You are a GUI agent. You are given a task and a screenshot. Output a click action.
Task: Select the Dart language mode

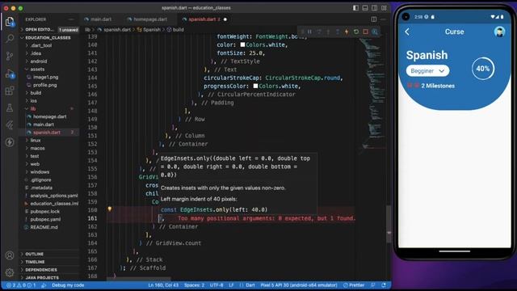[x=250, y=285]
